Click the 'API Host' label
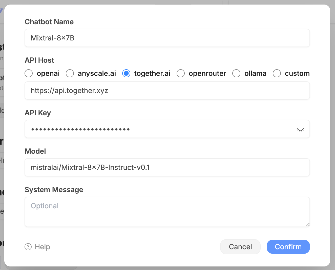335x270 pixels. click(39, 60)
